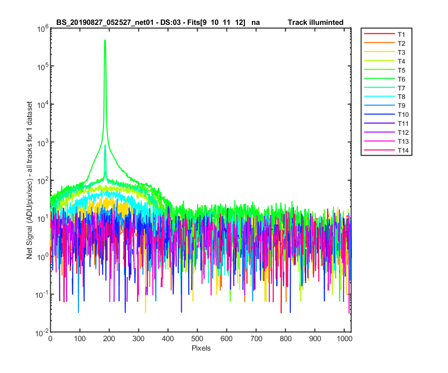Screen dimensions: 448x373
Task: Click the 'Pixels' x-axis label
Action: pyautogui.click(x=201, y=348)
